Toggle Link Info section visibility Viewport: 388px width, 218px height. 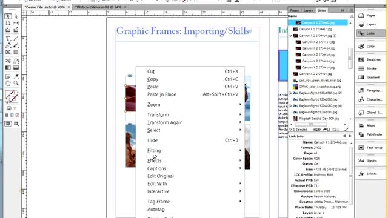click(290, 130)
